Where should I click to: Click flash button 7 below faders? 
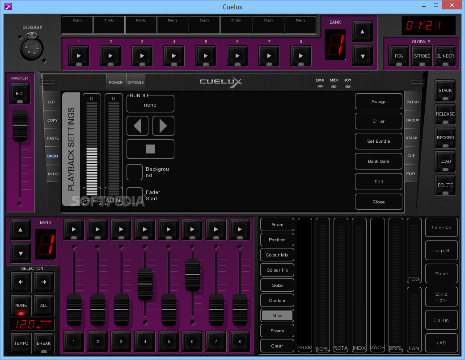(216, 342)
